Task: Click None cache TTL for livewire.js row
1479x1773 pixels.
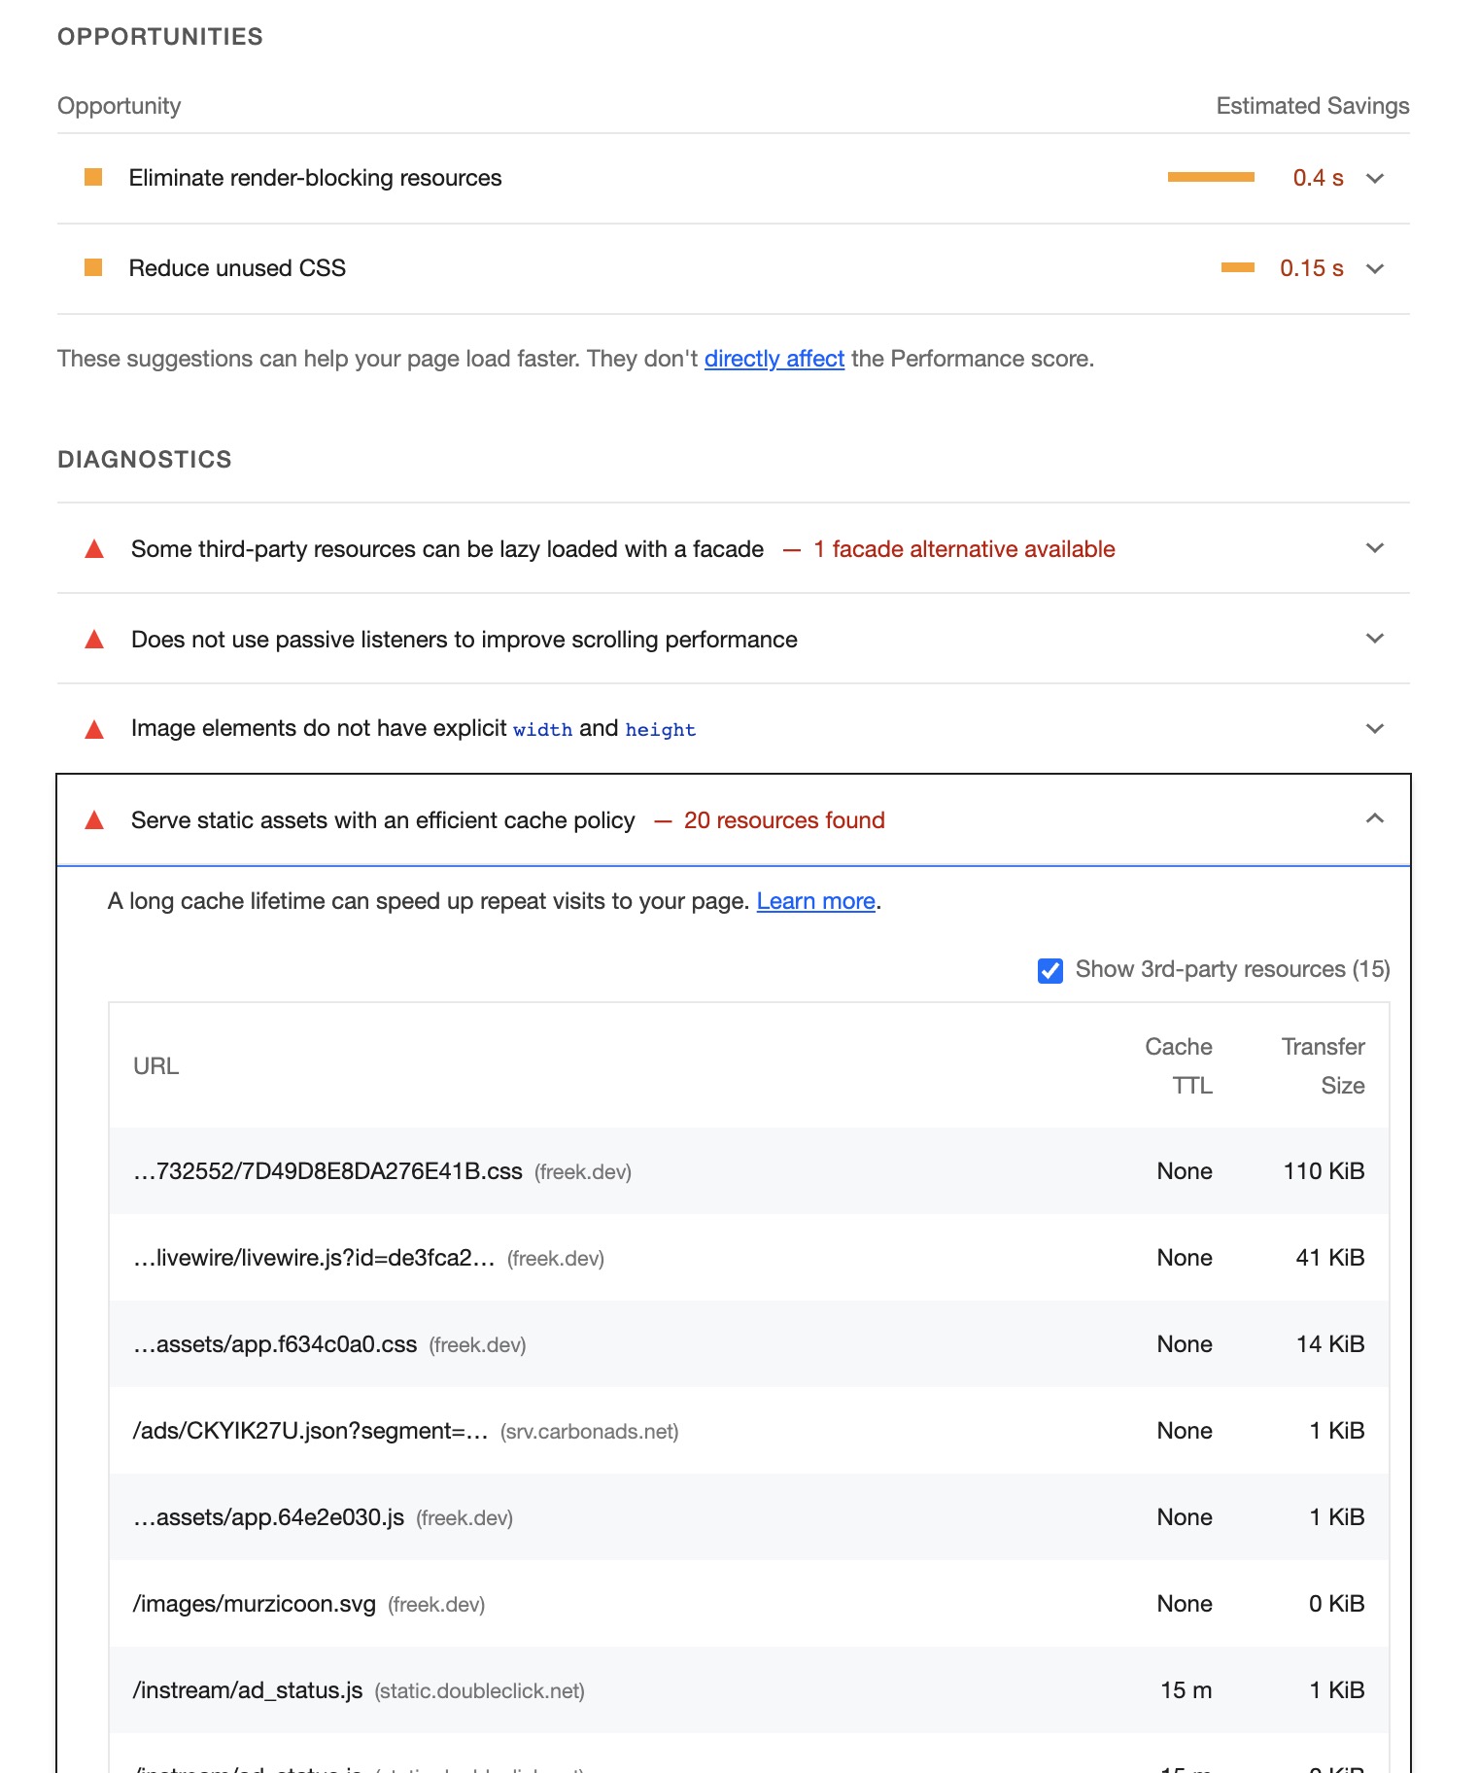Action: (x=1185, y=1258)
